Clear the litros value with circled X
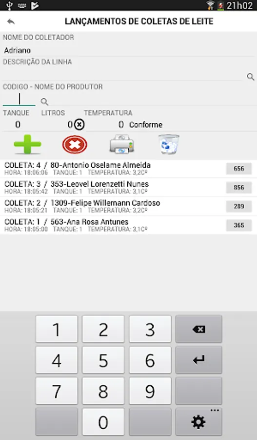257x440 pixels. pyautogui.click(x=79, y=125)
